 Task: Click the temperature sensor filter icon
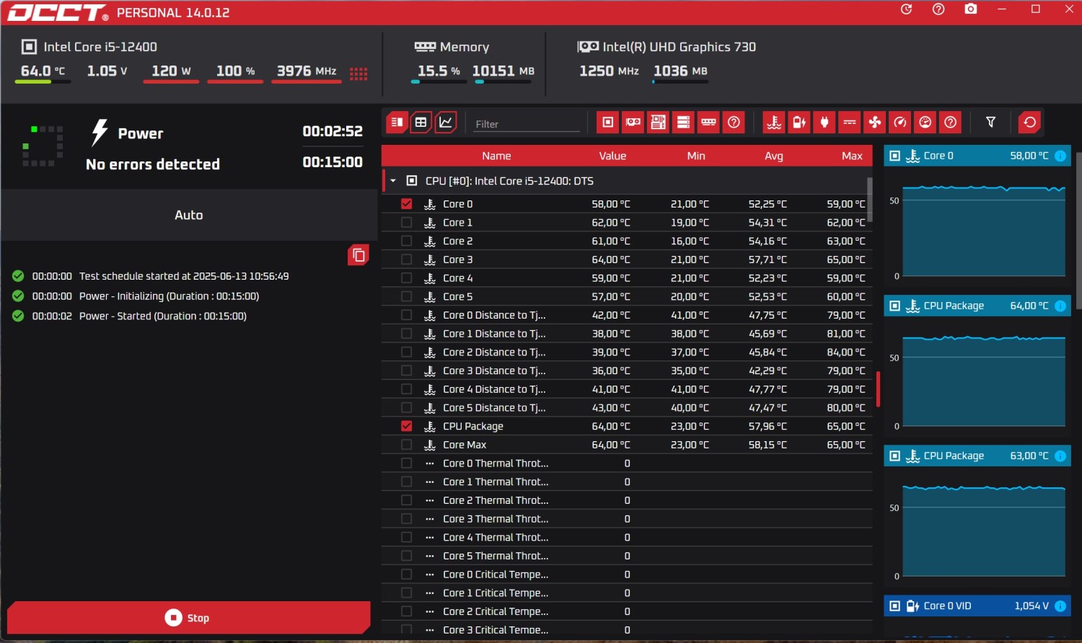(774, 123)
